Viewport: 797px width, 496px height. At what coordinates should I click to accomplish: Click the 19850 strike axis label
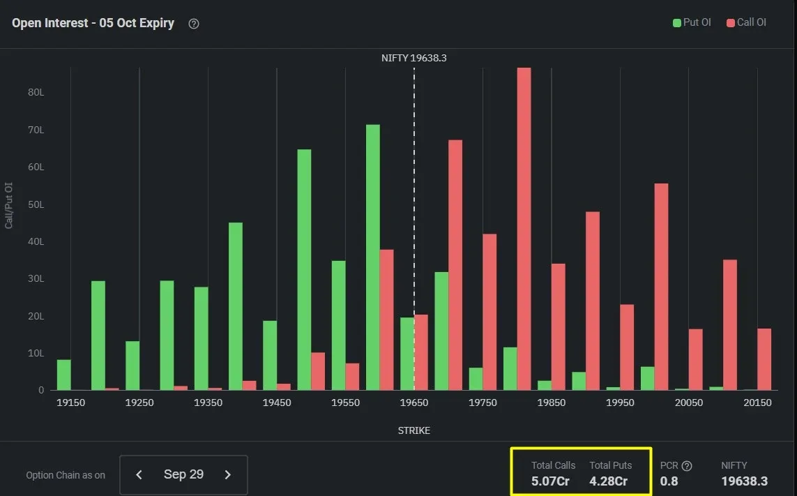[552, 403]
